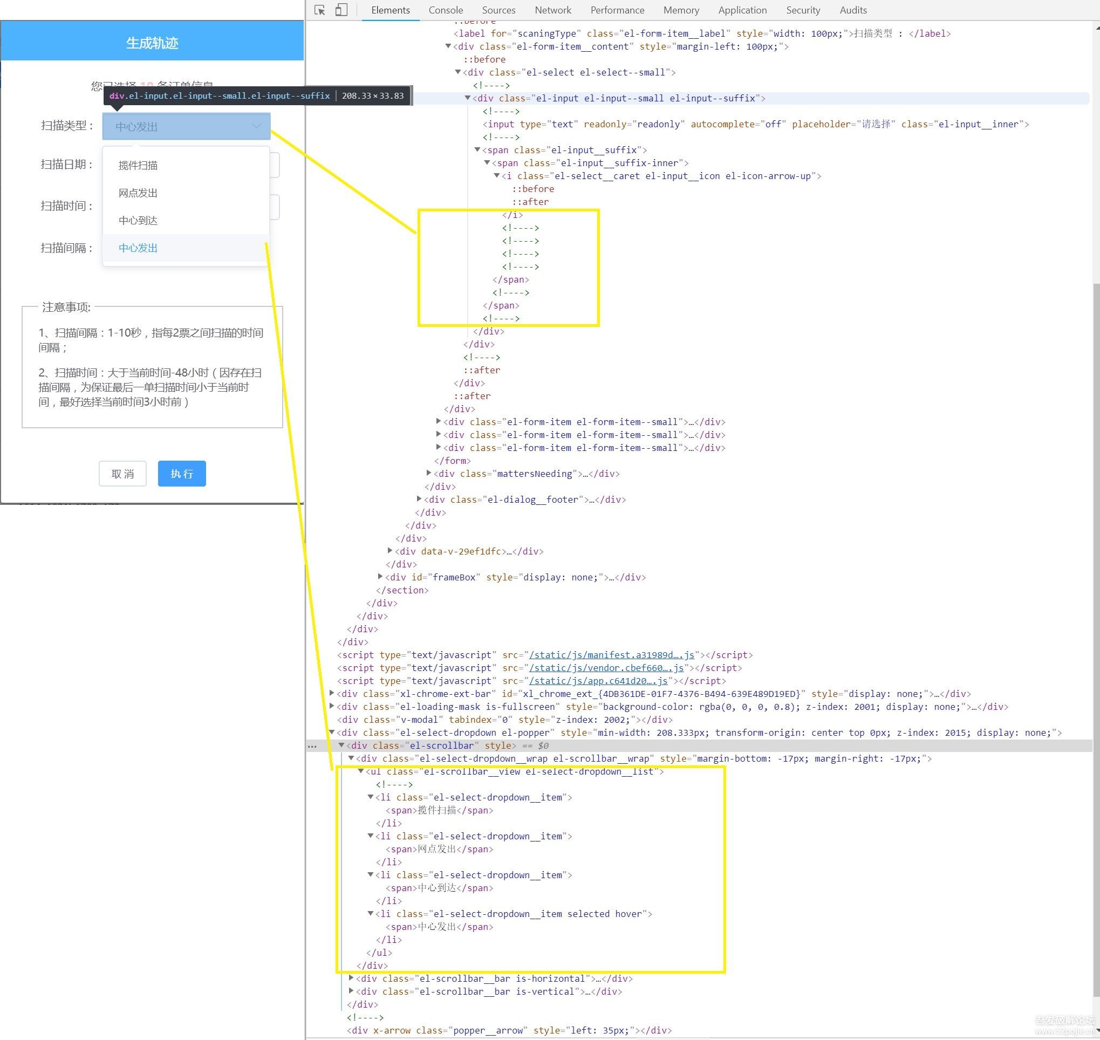This screenshot has height=1040, width=1100.
Task: Open the 扫描类型 select box showing 中心发出
Action: click(186, 126)
